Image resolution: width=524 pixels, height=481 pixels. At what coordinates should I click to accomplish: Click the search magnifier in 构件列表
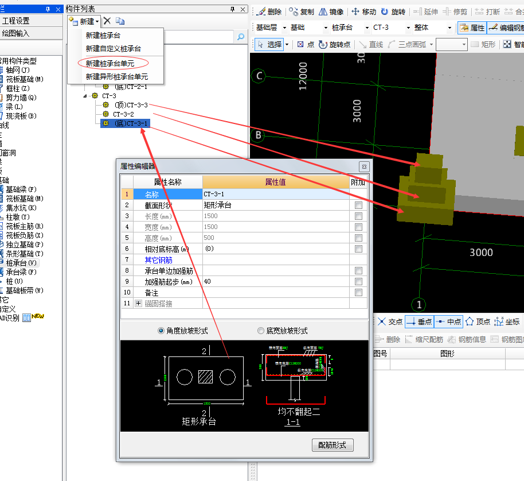click(x=241, y=37)
